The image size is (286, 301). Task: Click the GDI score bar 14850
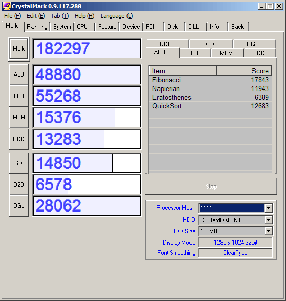point(87,163)
